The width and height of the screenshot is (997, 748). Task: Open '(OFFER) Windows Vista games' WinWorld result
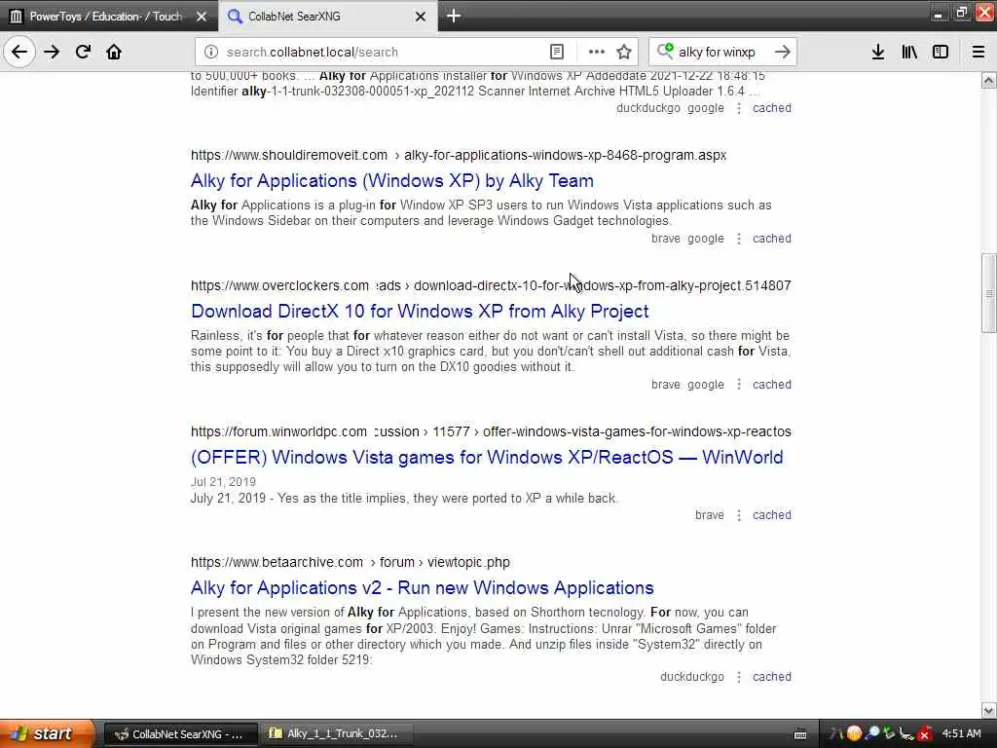pos(487,458)
